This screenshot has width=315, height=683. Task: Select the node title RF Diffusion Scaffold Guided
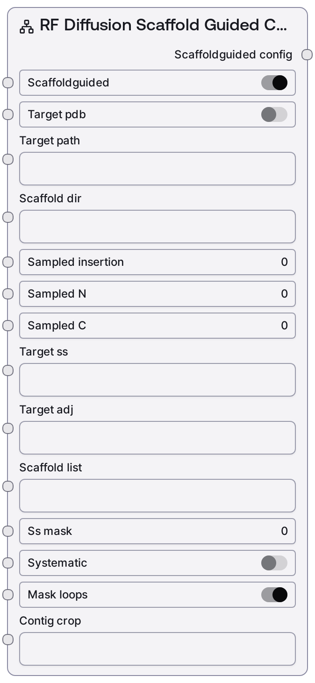click(163, 26)
